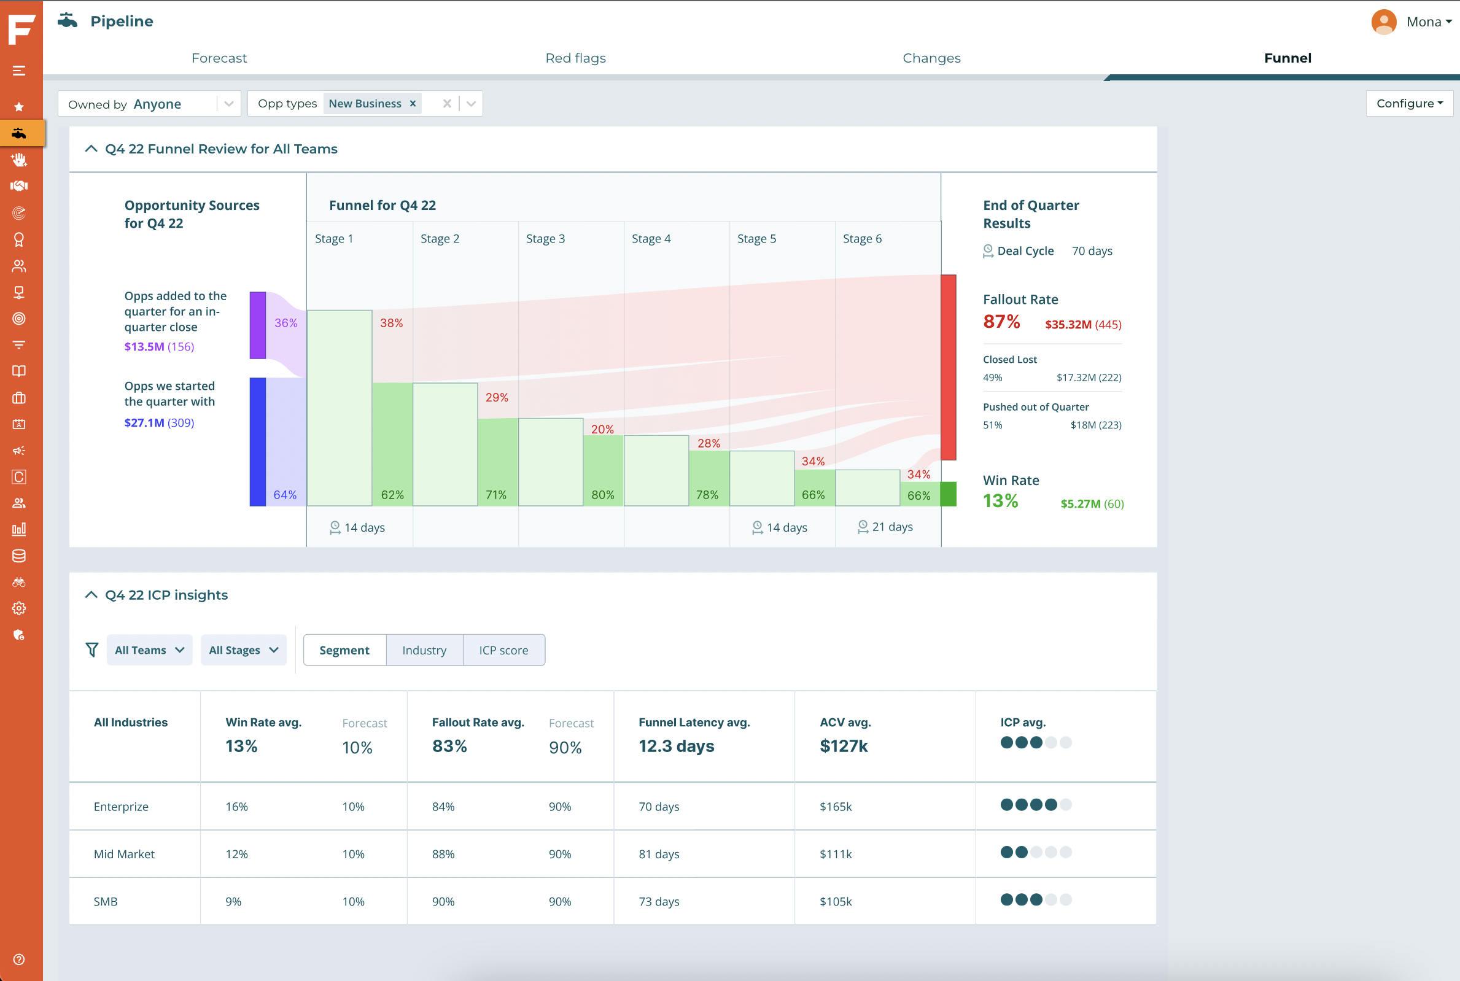Open the database sidebar icon
This screenshot has width=1460, height=981.
(19, 556)
